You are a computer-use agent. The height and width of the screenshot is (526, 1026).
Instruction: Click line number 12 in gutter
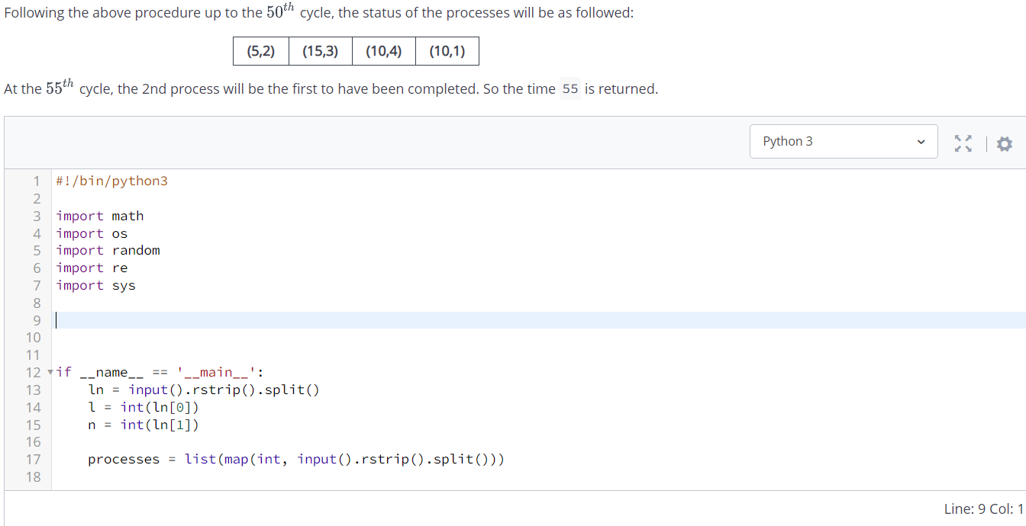[33, 372]
